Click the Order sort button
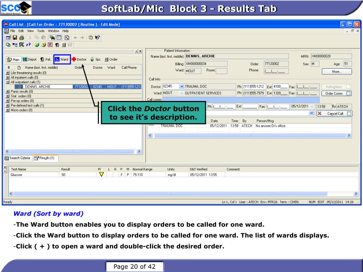363x272 pixels. 111,59
